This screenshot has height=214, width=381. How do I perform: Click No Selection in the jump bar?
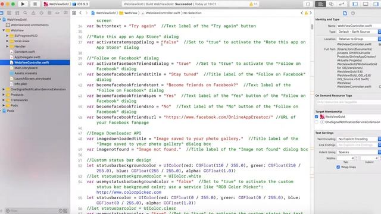[192, 13]
